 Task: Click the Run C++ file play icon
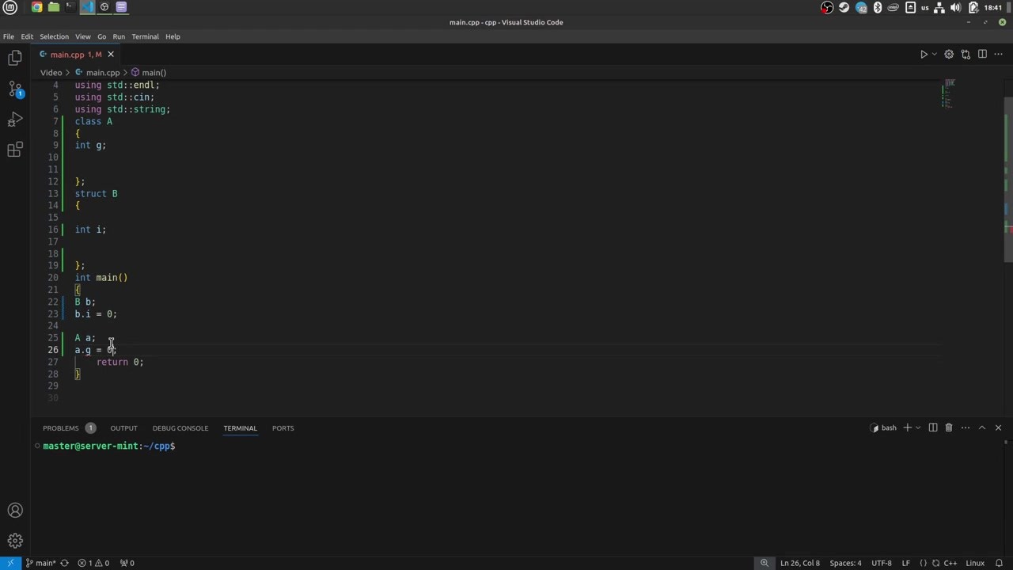pos(924,55)
